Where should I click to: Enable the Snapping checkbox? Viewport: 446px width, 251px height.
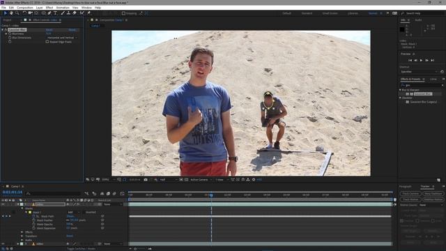coord(123,13)
